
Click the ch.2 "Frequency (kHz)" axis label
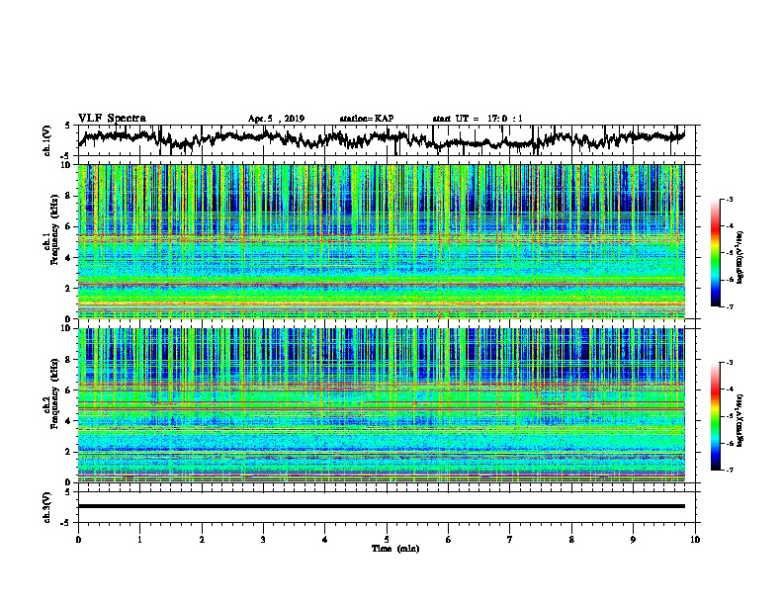tap(53, 393)
